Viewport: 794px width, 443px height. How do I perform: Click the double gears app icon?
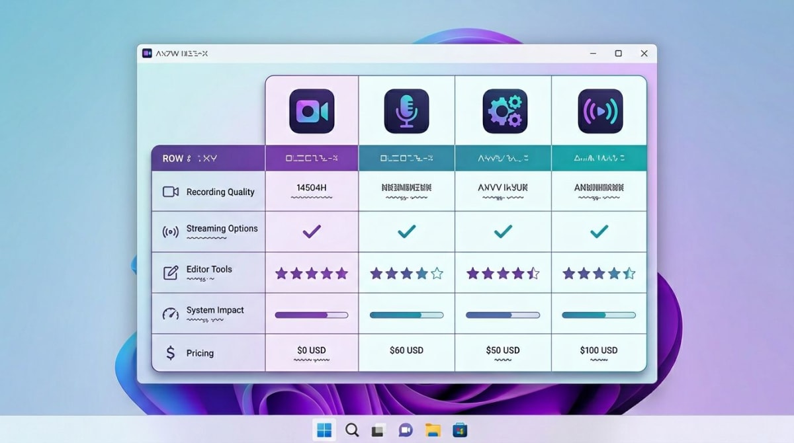[505, 112]
